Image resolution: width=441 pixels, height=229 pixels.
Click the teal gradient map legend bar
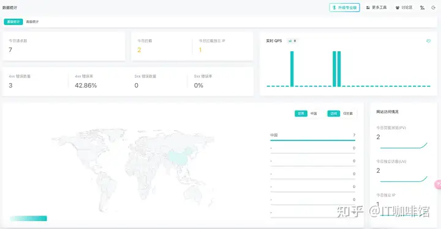click(x=28, y=219)
